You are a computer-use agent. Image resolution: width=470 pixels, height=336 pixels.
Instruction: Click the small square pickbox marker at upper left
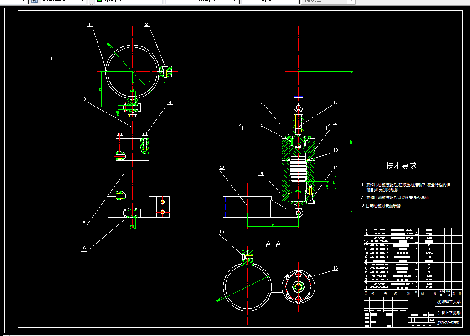(53, 59)
